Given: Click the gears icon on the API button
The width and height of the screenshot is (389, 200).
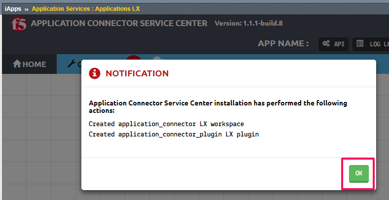Looking at the screenshot, I should tap(326, 44).
